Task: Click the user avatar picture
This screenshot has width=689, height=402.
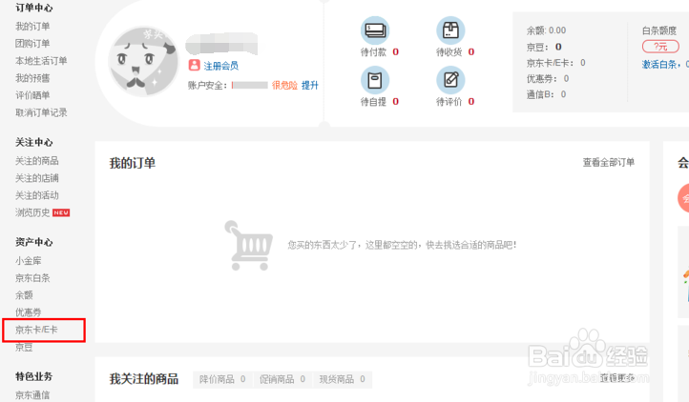Action: (x=143, y=61)
